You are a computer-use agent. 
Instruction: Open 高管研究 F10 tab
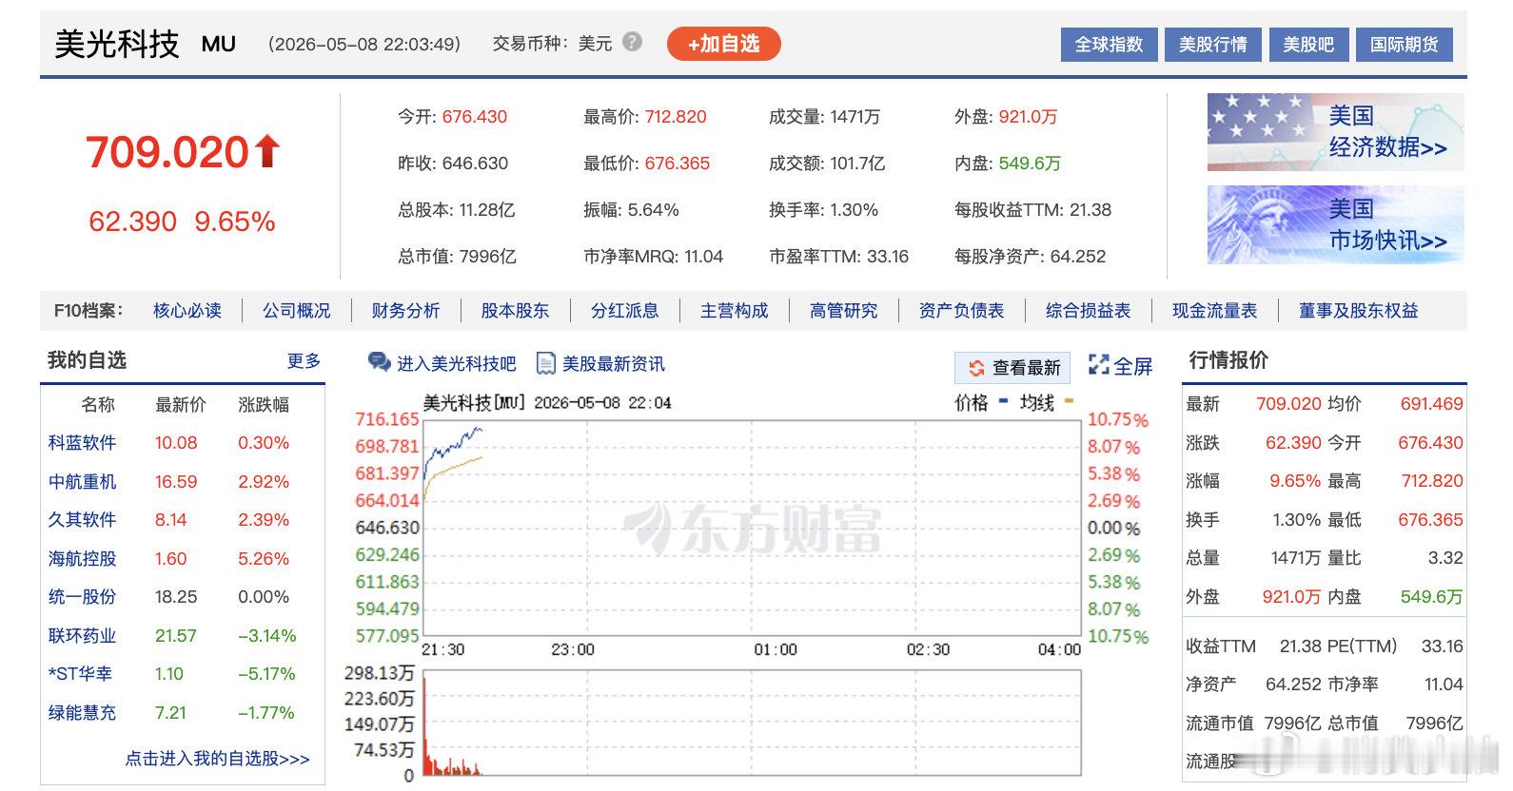[x=843, y=311]
